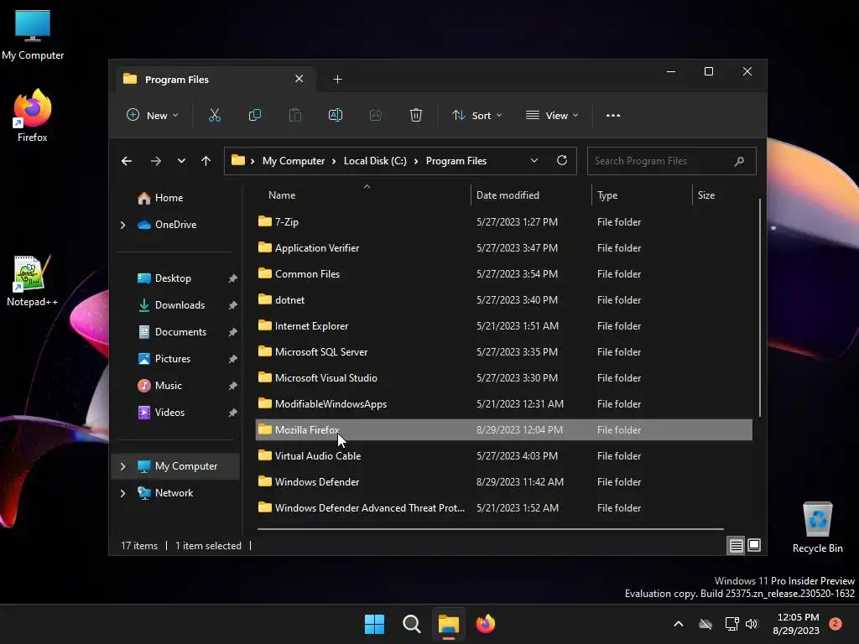Open the New dropdown menu
This screenshot has height=644, width=859.
click(153, 116)
